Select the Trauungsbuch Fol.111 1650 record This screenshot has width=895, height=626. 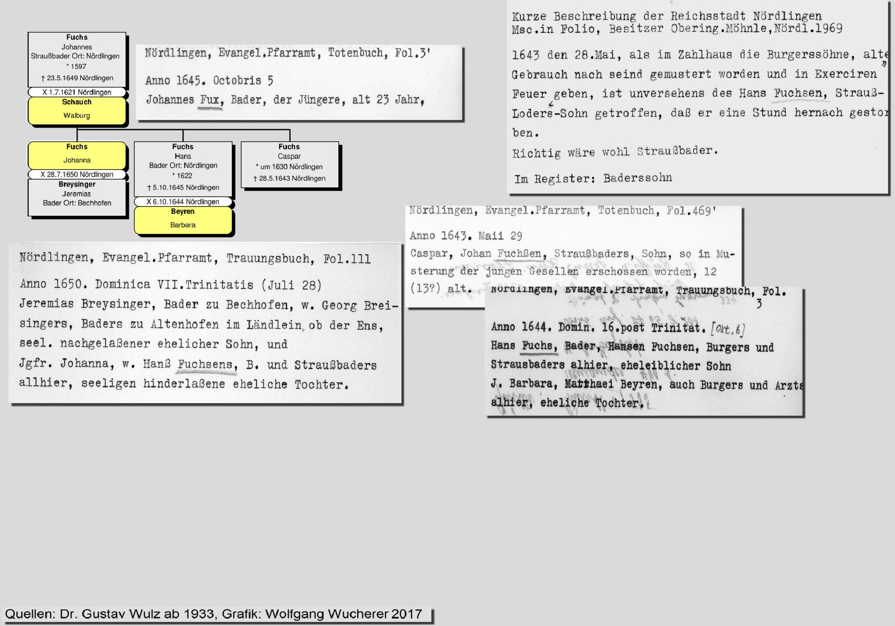pyautogui.click(x=205, y=322)
